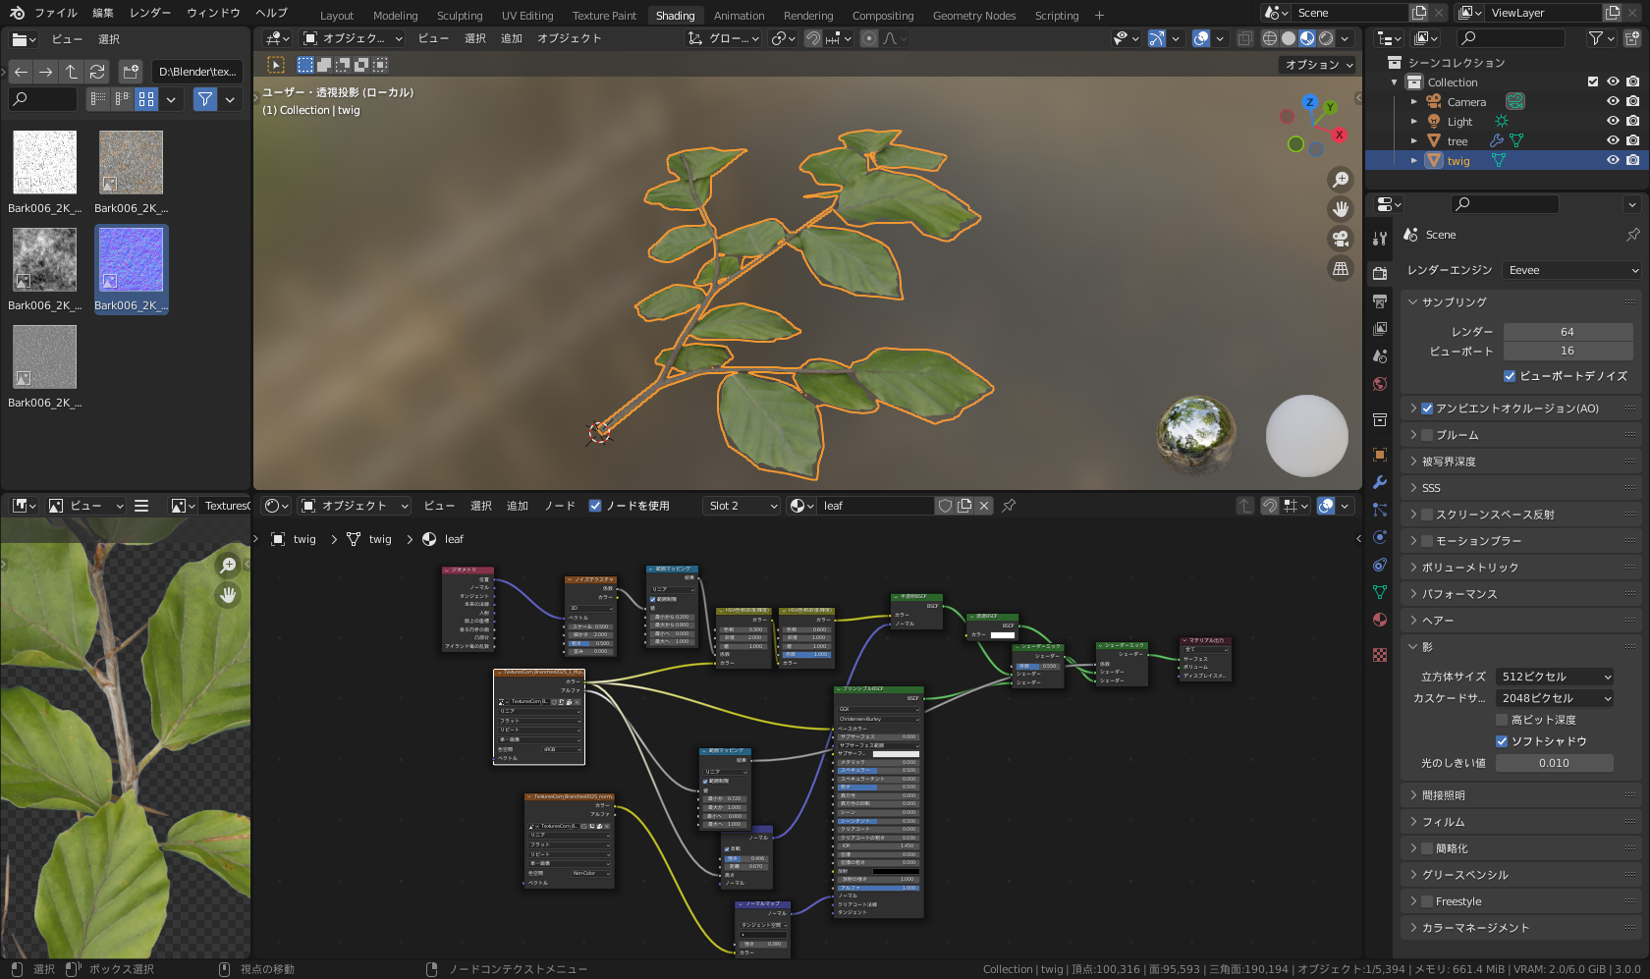This screenshot has width=1650, height=979.
Task: Pin the leaf material node tree
Action: tap(1009, 506)
